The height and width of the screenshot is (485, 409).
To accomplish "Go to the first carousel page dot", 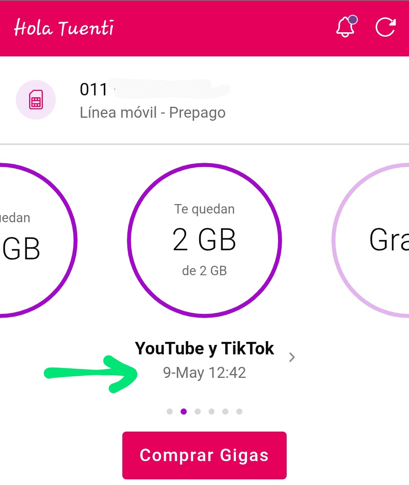I will (x=170, y=412).
